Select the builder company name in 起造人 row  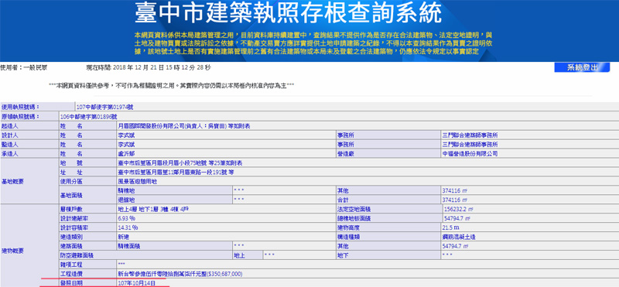point(184,126)
